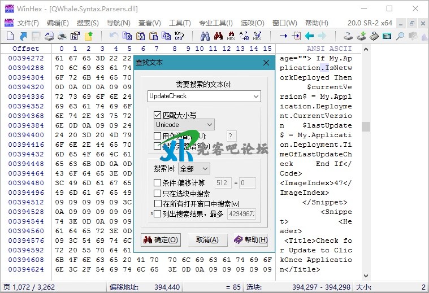Click the Find Hex Values binoculars icon

[x=231, y=36]
